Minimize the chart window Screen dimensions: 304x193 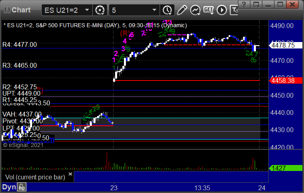click(268, 4)
